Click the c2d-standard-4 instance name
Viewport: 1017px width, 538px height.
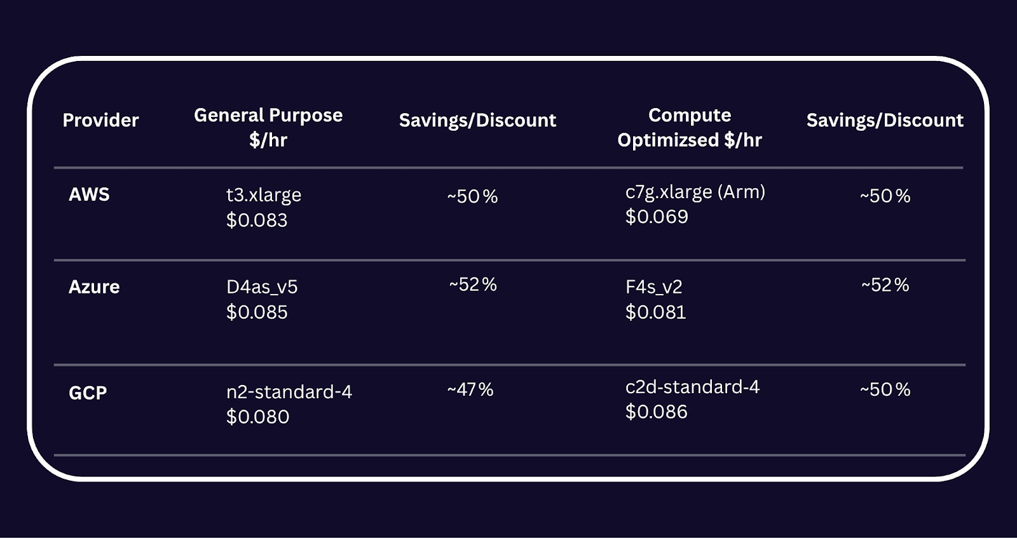click(x=692, y=387)
